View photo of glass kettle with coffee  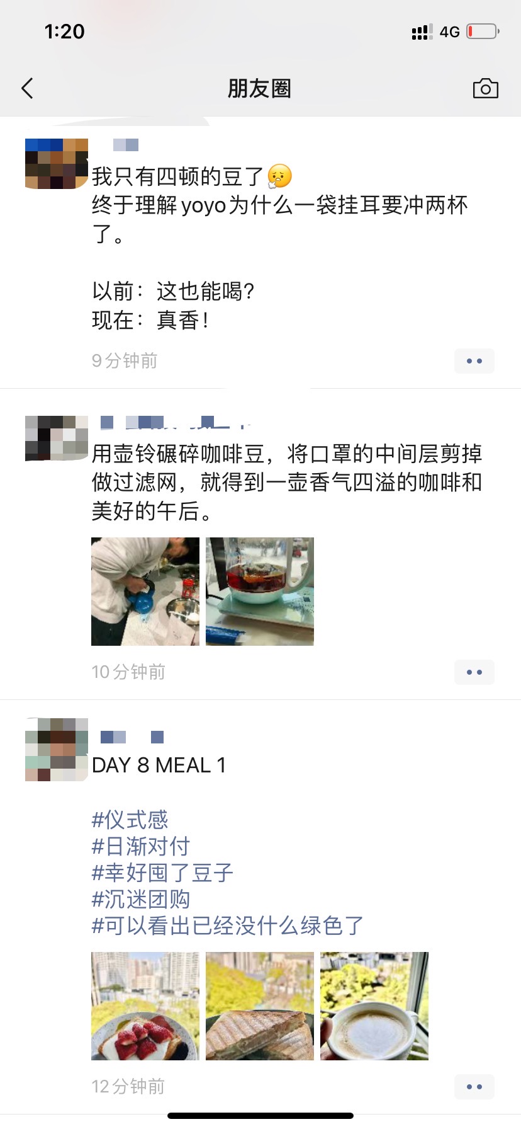point(260,592)
